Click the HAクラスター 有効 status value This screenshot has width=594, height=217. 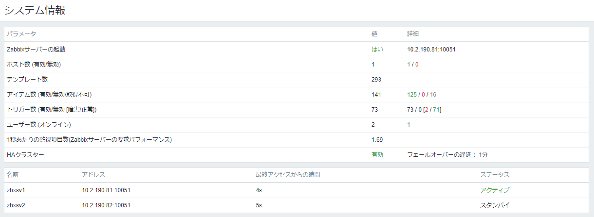click(377, 155)
